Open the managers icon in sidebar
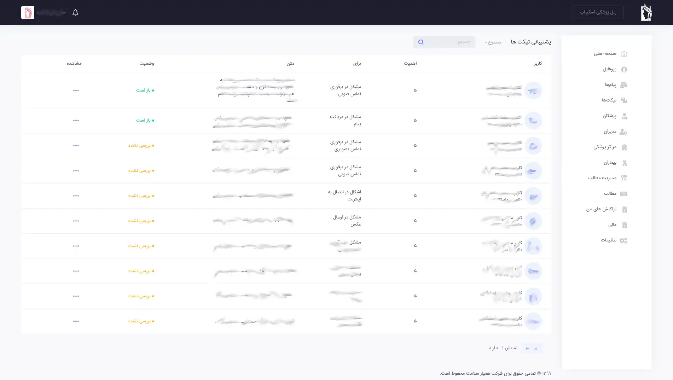Screen dimensions: 673x380 click(x=623, y=132)
